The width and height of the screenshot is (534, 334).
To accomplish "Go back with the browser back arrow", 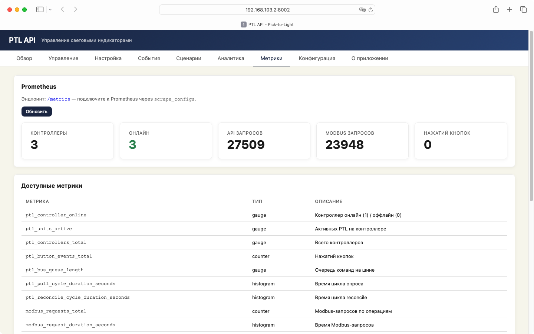I will pos(63,10).
